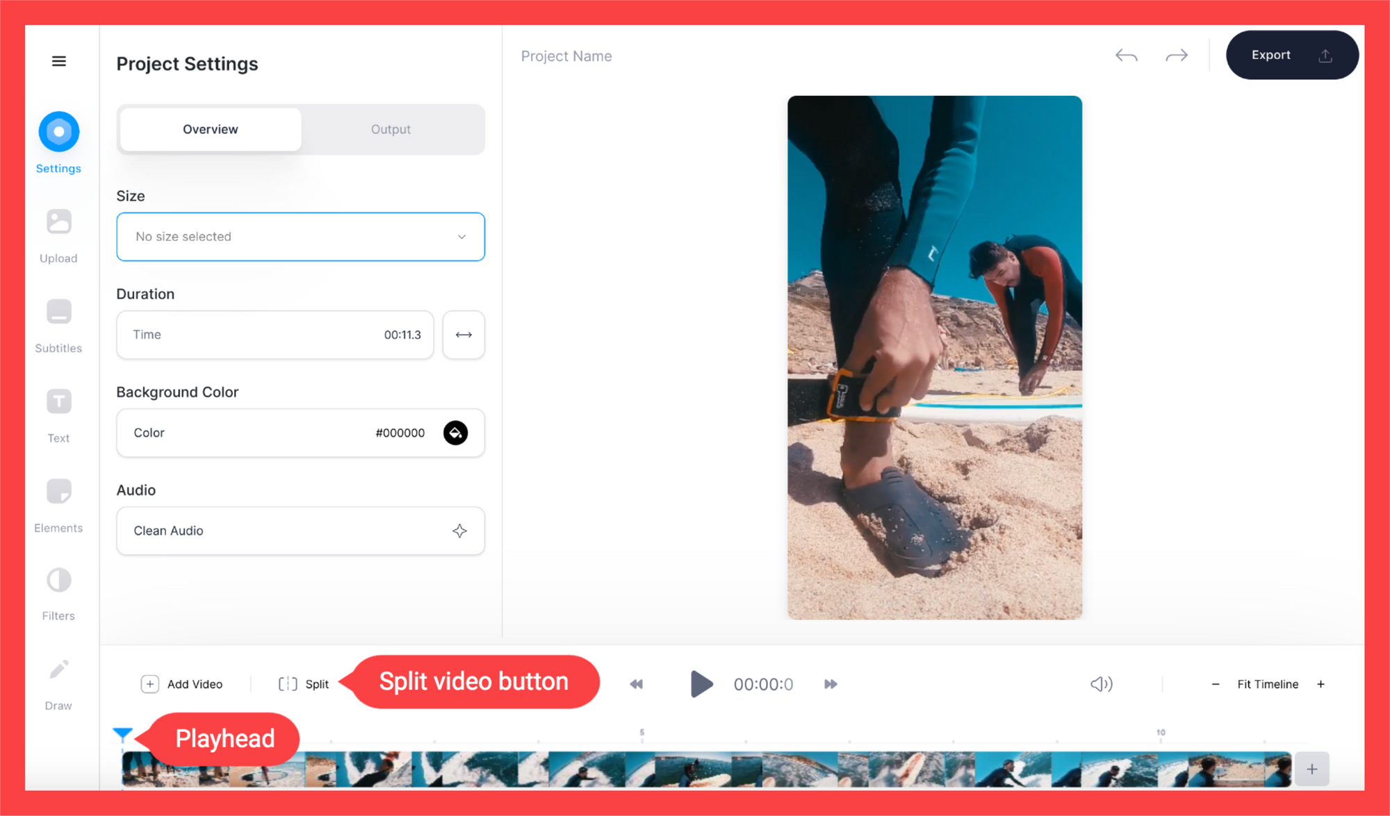This screenshot has width=1390, height=816.
Task: Select the Text tool icon
Action: pos(59,402)
